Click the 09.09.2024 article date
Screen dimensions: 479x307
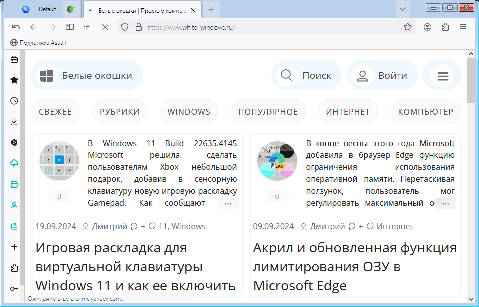tap(273, 226)
